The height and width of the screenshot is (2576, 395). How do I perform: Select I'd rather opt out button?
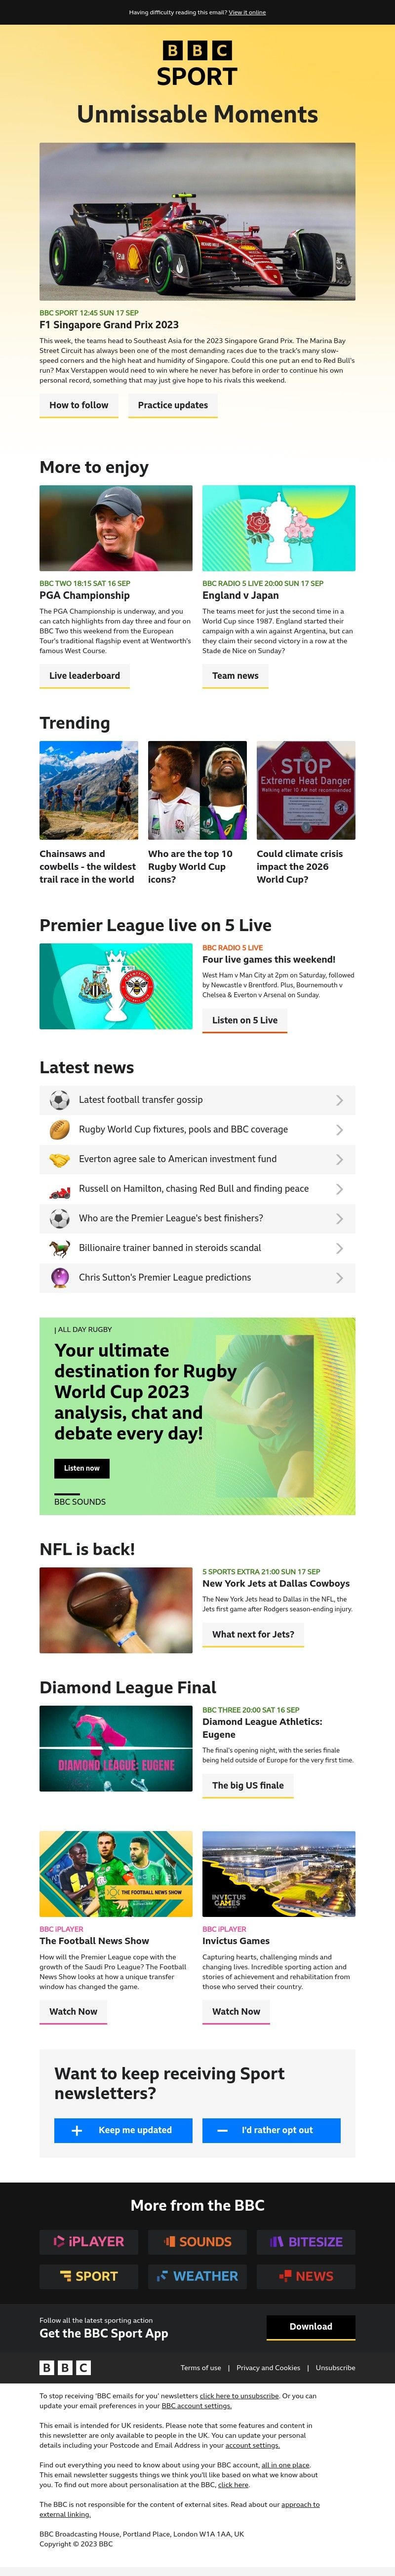click(x=271, y=2130)
